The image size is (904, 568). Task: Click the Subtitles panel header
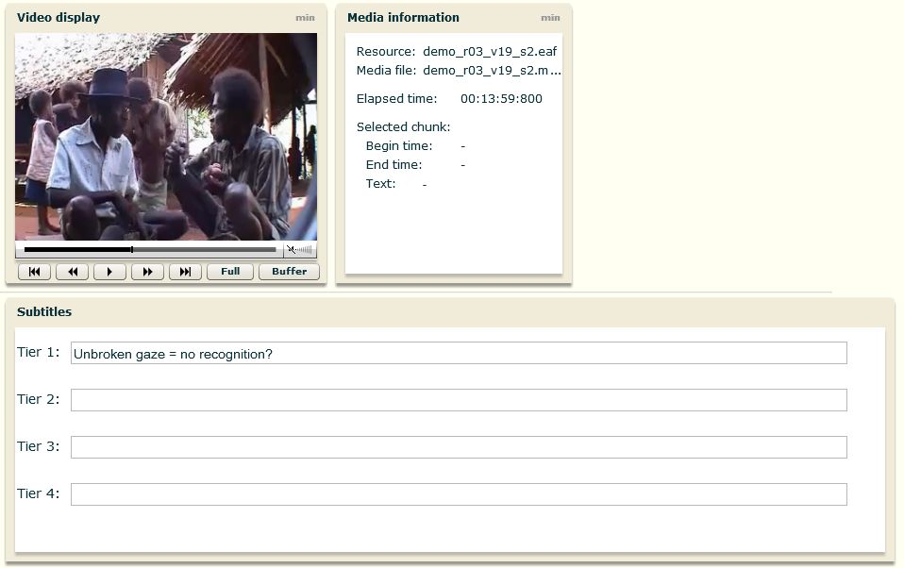(x=44, y=312)
